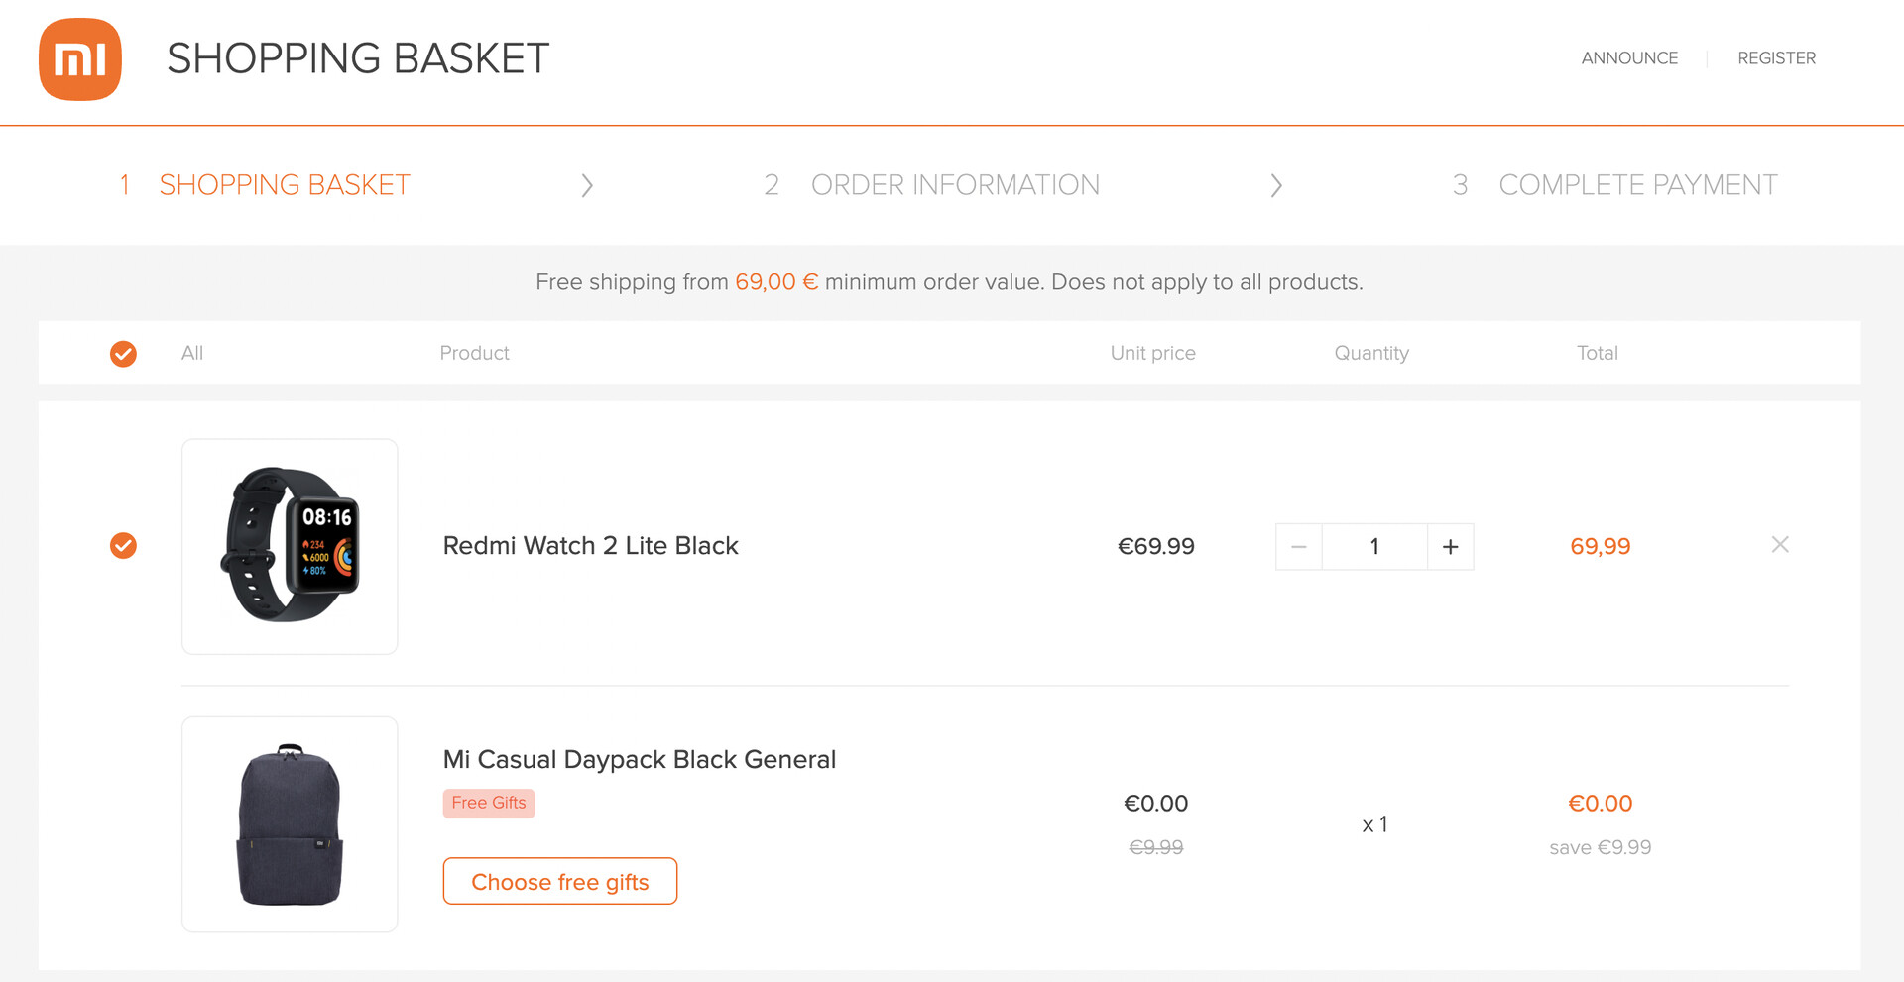1904x982 pixels.
Task: Toggle the select All items checkbox
Action: point(123,354)
